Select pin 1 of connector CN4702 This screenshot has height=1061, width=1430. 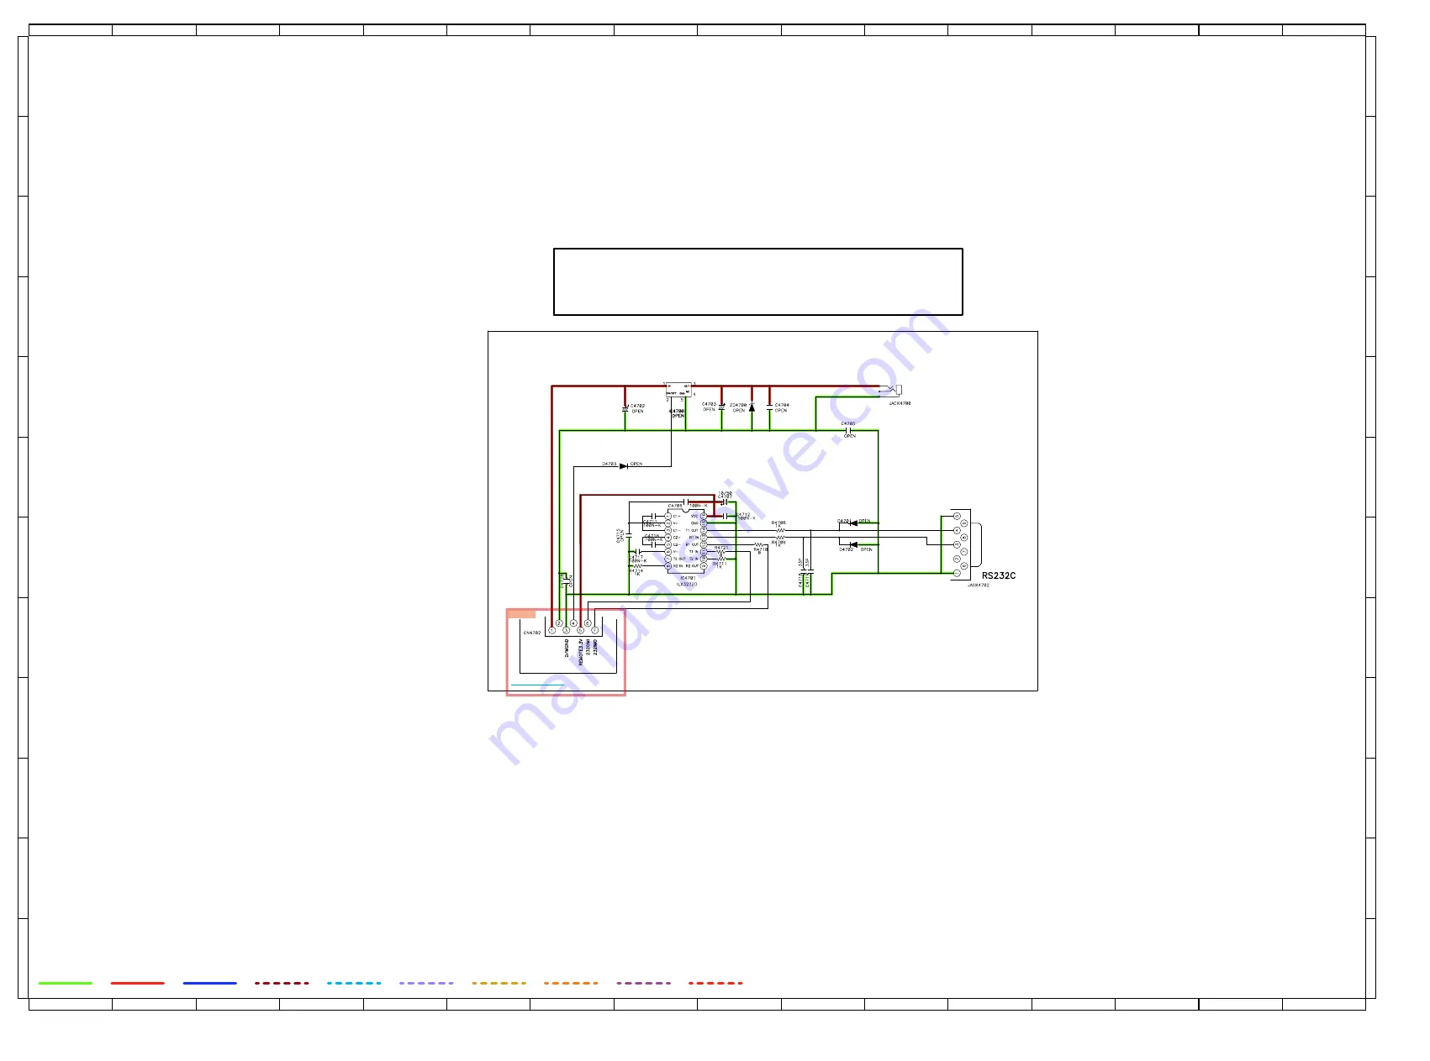(551, 630)
